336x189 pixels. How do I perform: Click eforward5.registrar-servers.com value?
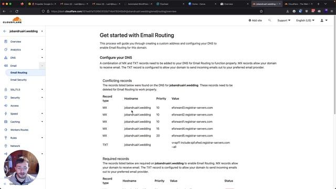pyautogui.click(x=192, y=135)
